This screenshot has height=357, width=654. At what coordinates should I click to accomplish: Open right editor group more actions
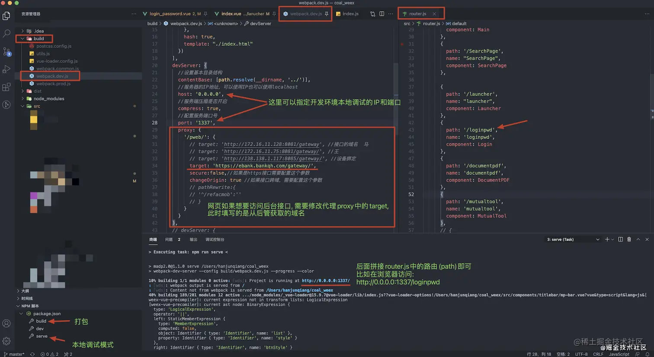[x=647, y=14]
